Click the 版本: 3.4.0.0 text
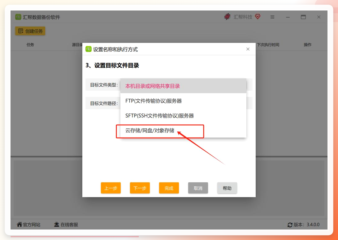Viewport: 338px width, 240px height. click(306, 225)
